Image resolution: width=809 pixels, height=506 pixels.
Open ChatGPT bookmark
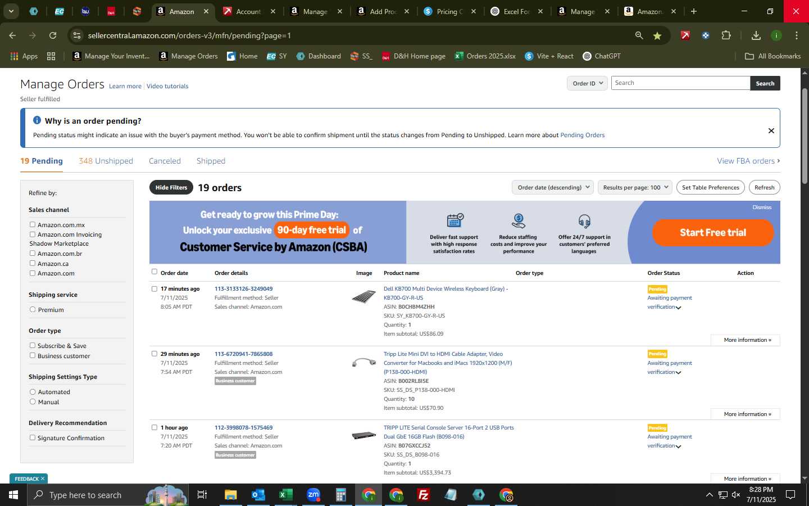pos(602,56)
